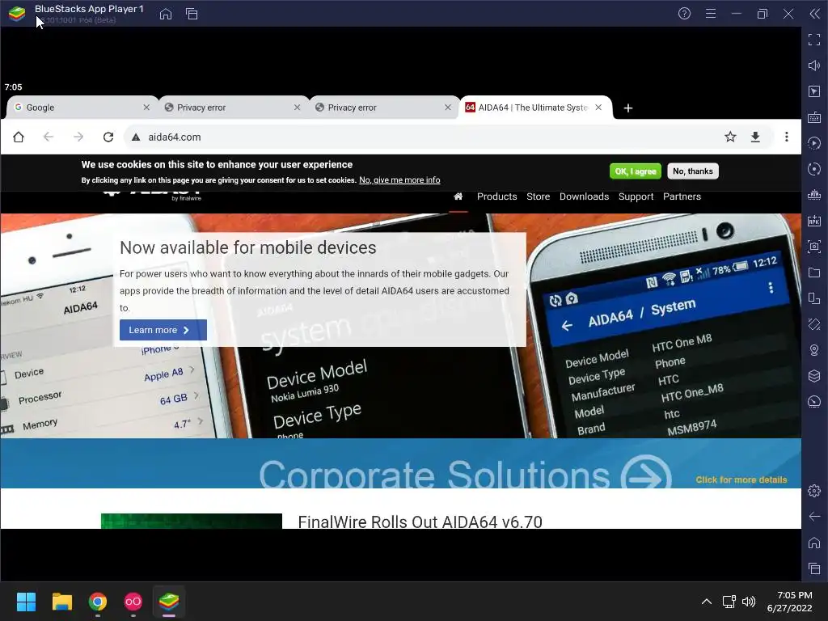Open a new browser tab
Screen dimensions: 828x621
[628, 108]
